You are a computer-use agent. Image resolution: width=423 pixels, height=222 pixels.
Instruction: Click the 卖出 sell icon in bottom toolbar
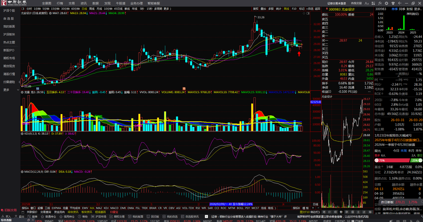(x=16, y=216)
